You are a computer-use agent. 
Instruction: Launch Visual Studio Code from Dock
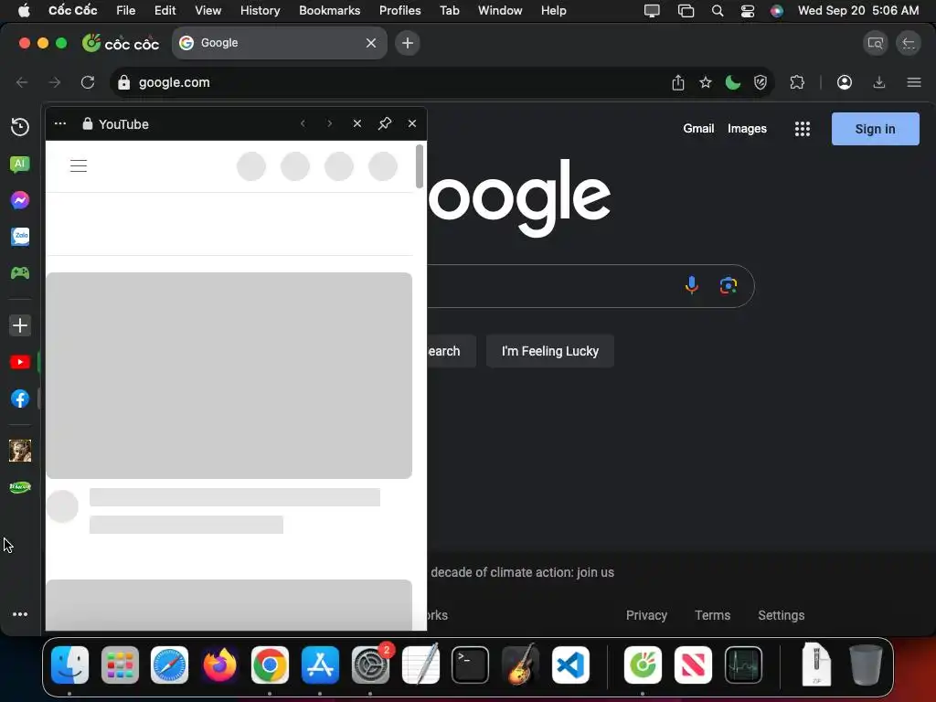point(570,665)
